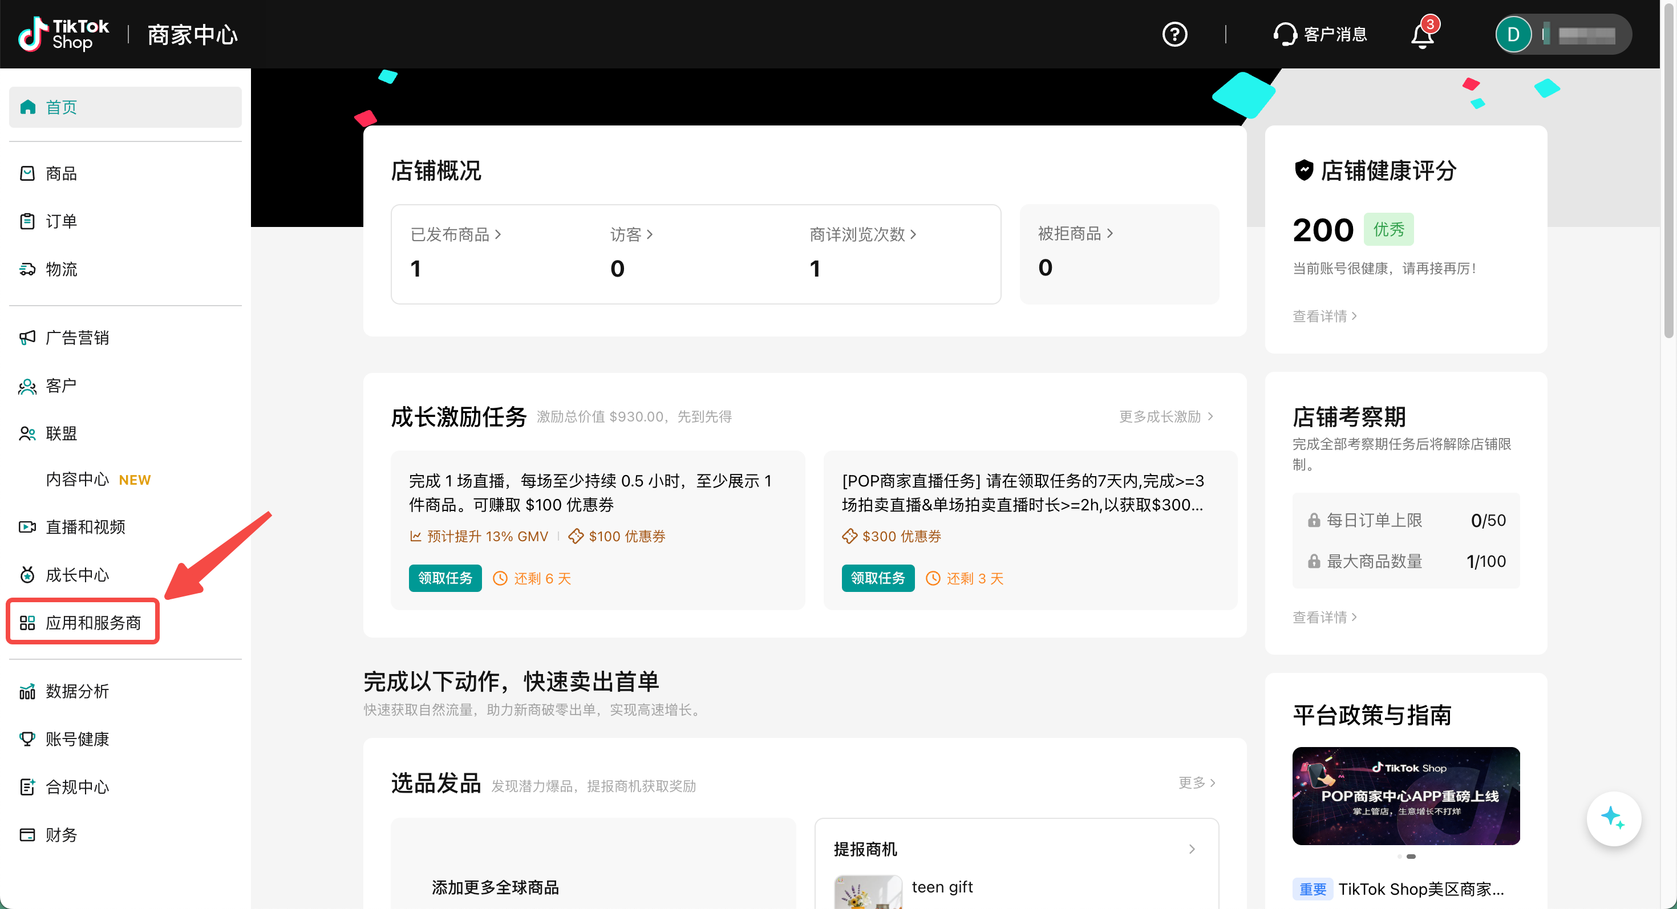Open 商详浏览次数 page views stat
The width and height of the screenshot is (1677, 909).
[863, 234]
